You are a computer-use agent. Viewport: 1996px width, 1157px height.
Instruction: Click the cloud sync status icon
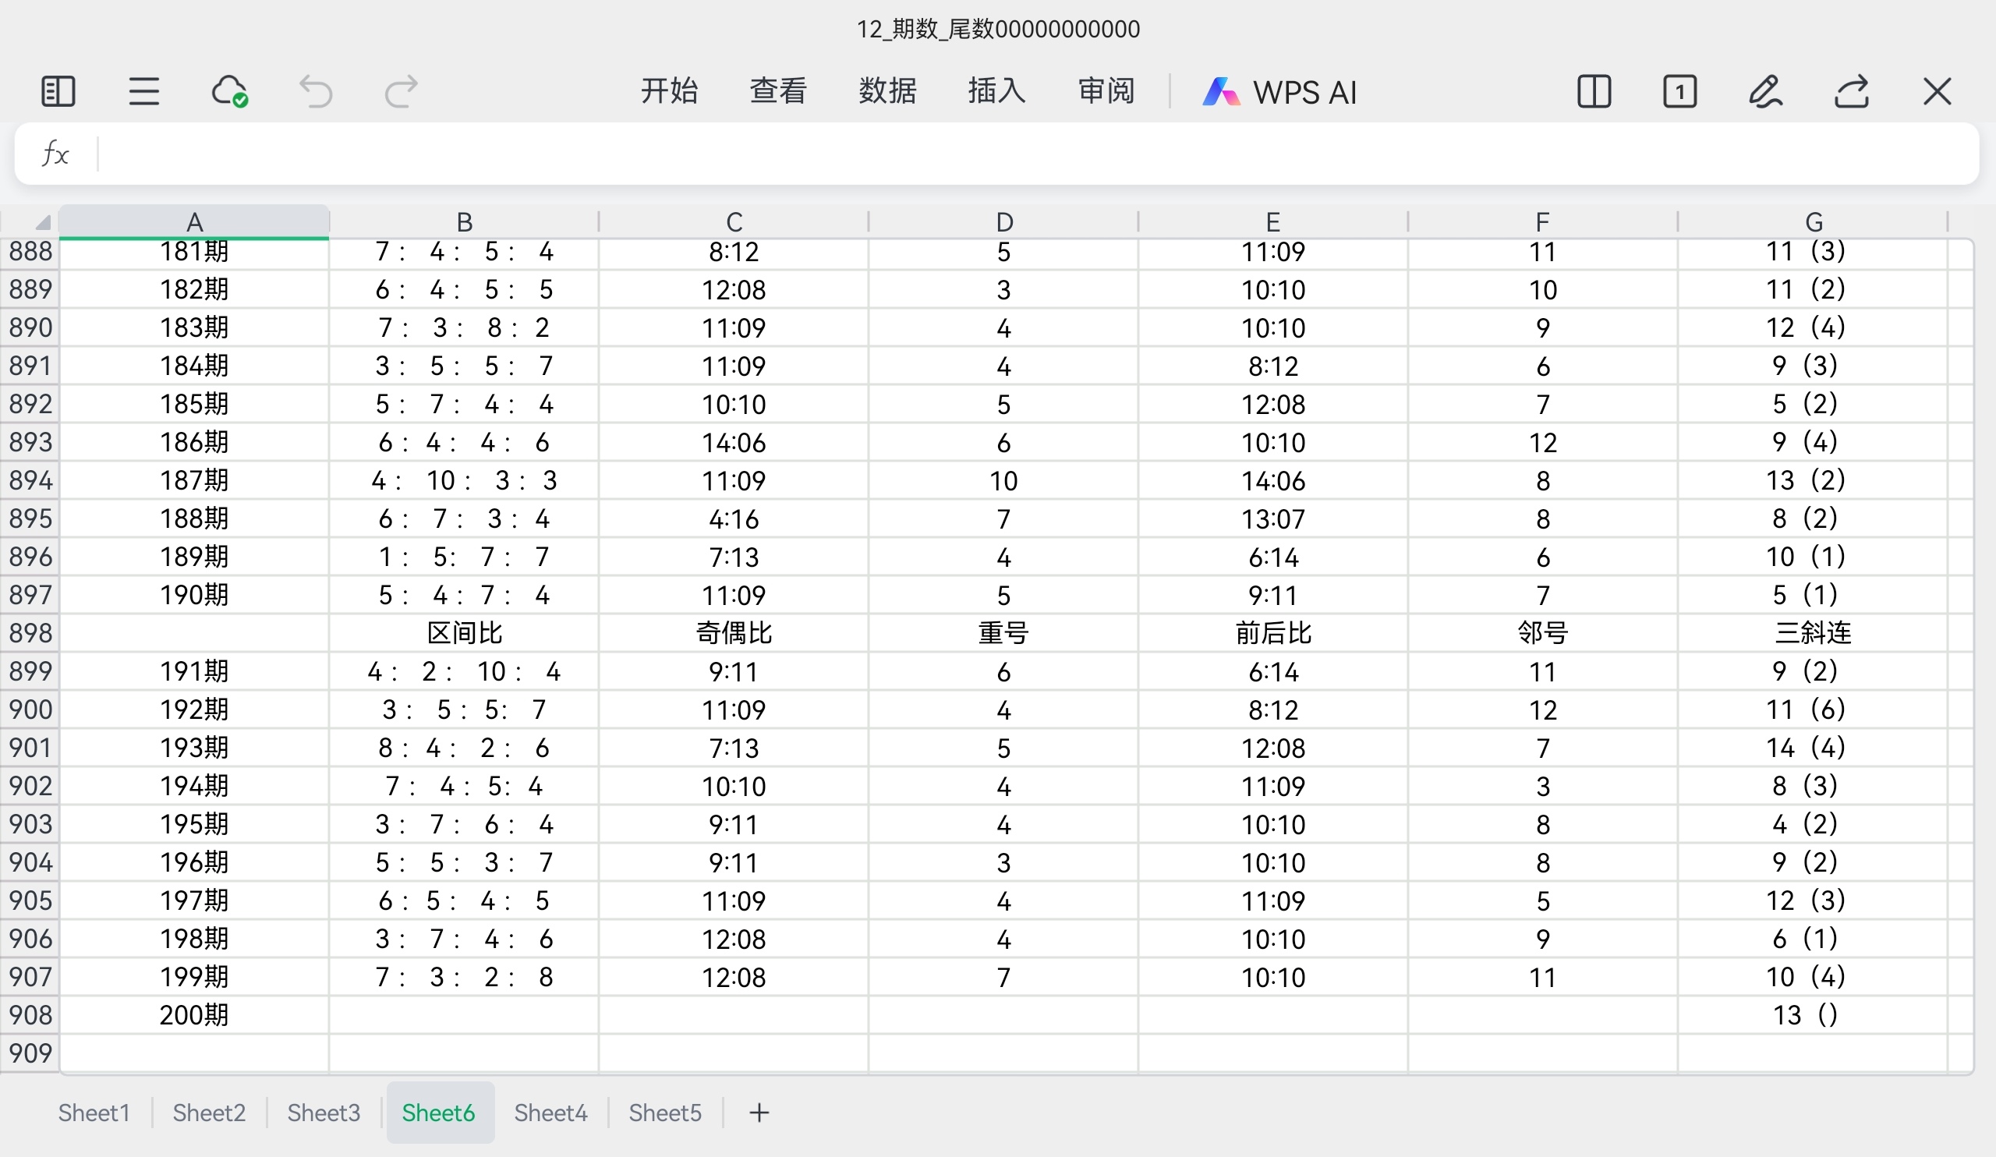point(230,92)
